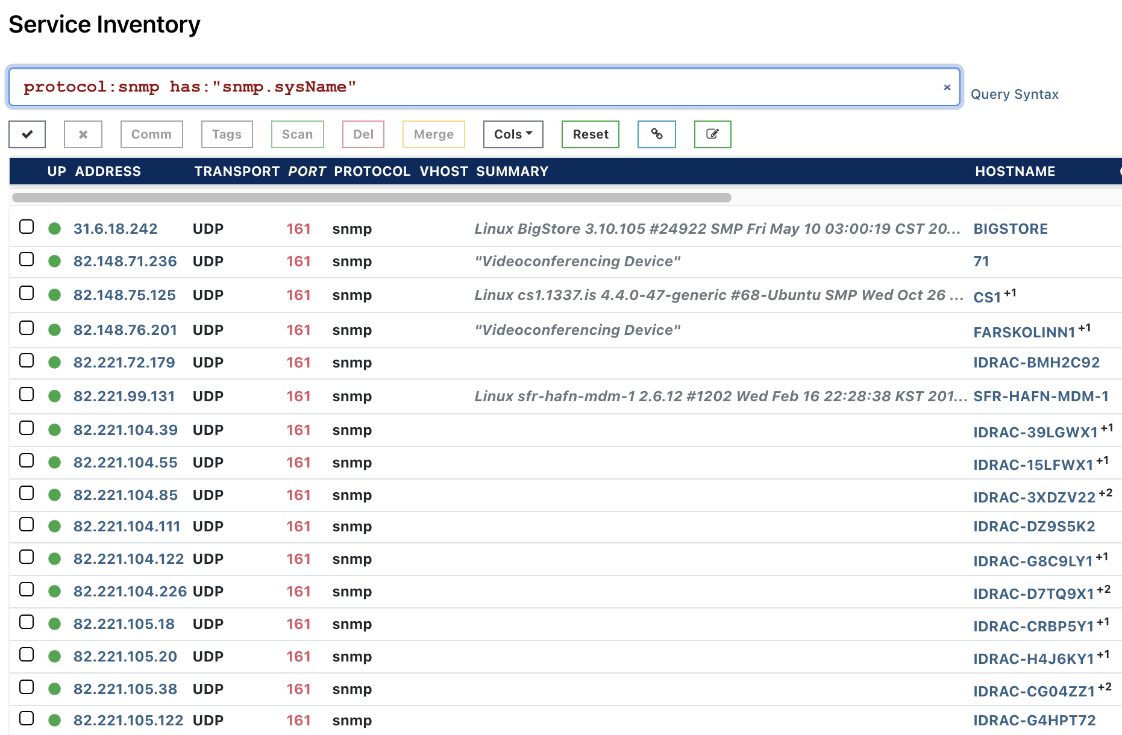Click the ADDRESS column header

(x=108, y=171)
